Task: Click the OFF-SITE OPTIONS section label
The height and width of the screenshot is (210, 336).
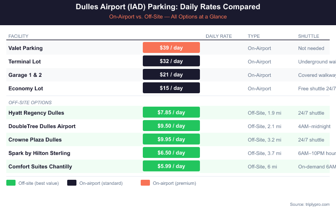Action: click(x=30, y=102)
